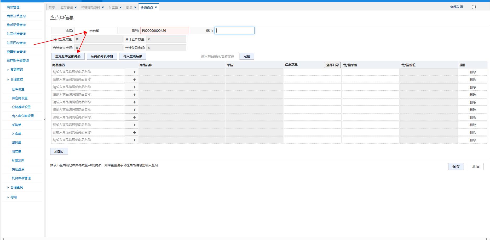Expand the 仓储查询 menu group
This screenshot has height=240, width=490.
(16, 187)
